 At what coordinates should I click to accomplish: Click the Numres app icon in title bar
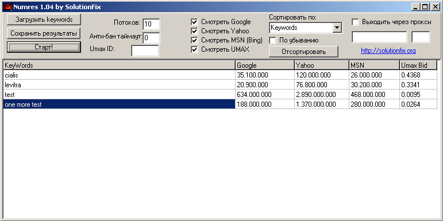click(x=9, y=7)
